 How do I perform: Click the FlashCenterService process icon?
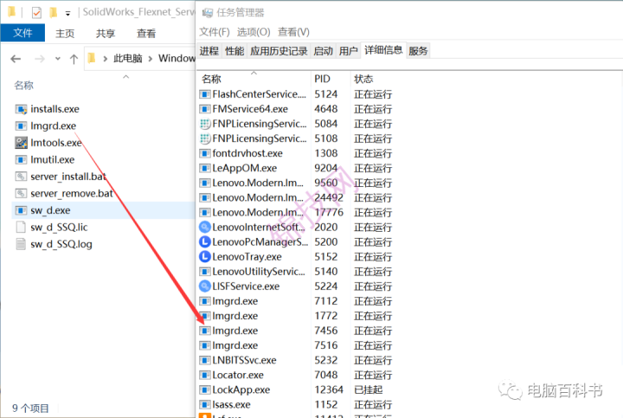pos(204,94)
